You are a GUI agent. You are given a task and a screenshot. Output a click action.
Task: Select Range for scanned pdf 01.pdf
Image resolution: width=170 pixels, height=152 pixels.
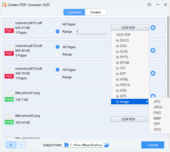[x=58, y=31]
